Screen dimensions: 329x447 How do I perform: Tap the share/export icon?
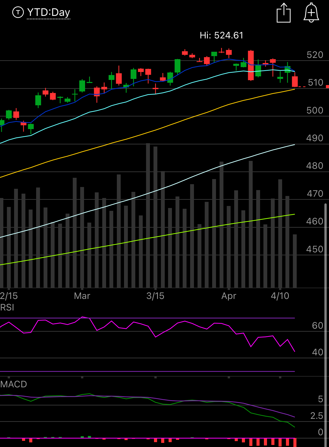point(283,13)
